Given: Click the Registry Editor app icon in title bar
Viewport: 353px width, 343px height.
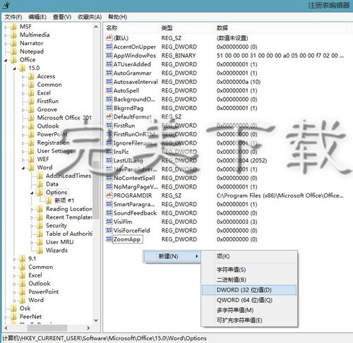Looking at the screenshot, I should point(6,5).
